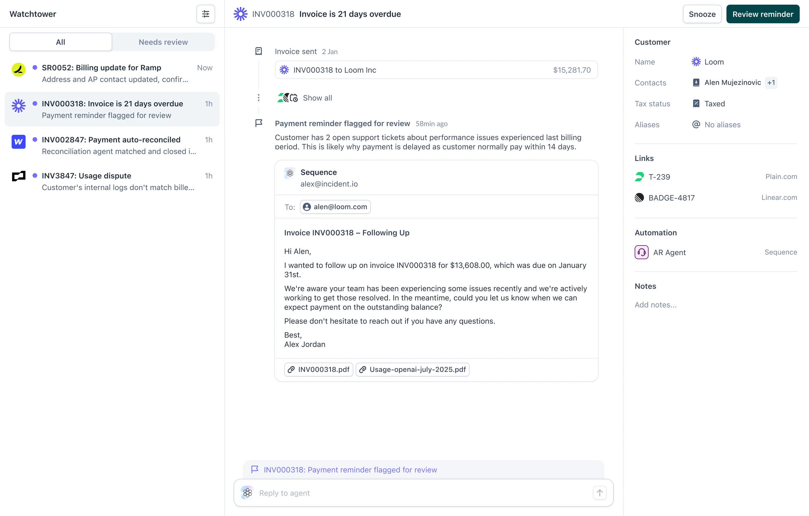The height and width of the screenshot is (516, 809).
Task: Expand hidden events with Show all
Action: [x=317, y=98]
